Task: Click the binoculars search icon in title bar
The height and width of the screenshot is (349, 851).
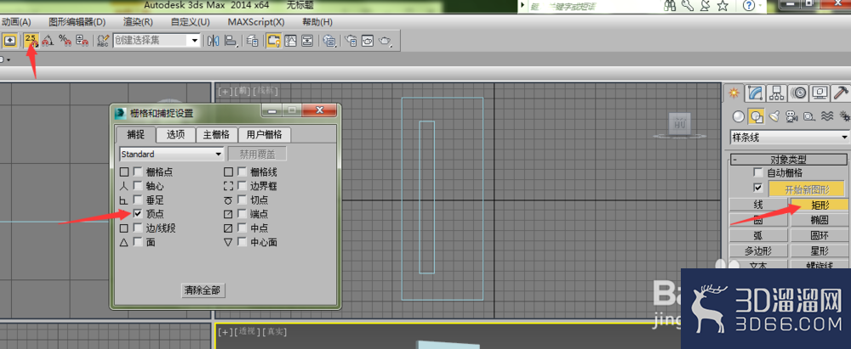Action: click(670, 6)
